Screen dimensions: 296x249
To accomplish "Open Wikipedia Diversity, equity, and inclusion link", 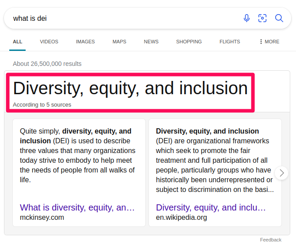I will pyautogui.click(x=211, y=207).
